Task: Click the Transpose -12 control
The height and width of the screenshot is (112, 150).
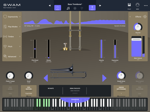Action: coord(75,100)
